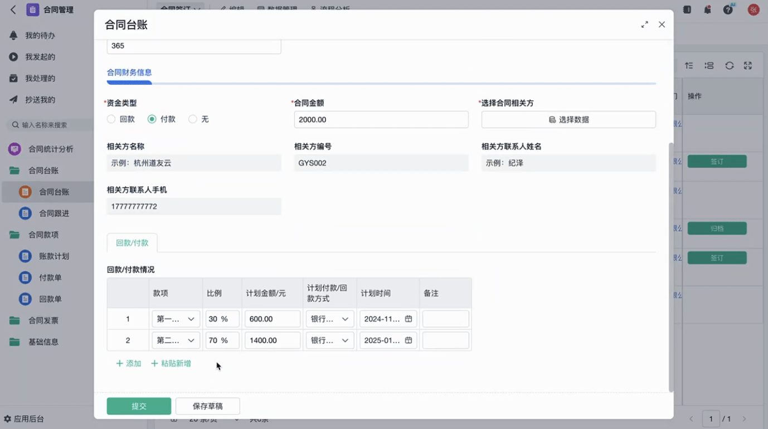
Task: Open the 款项 dropdown in row 2
Action: point(176,340)
